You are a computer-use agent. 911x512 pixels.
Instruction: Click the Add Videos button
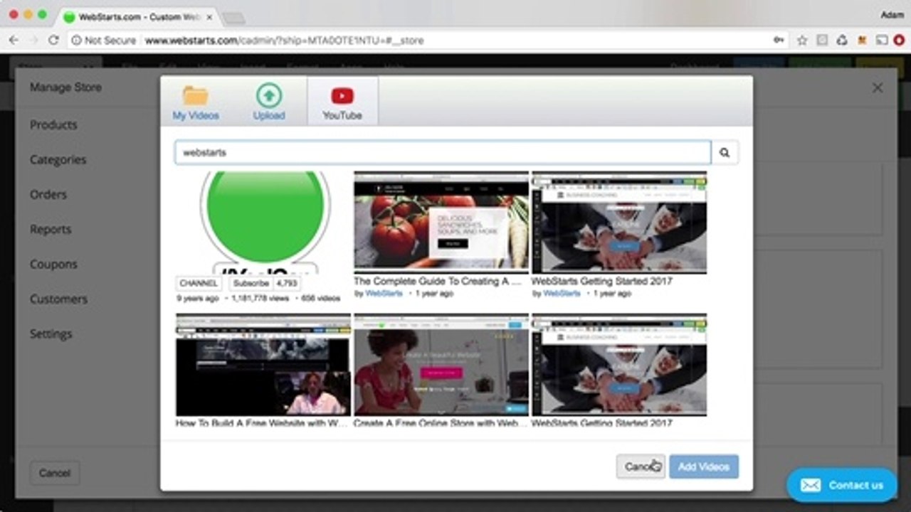[x=704, y=466]
